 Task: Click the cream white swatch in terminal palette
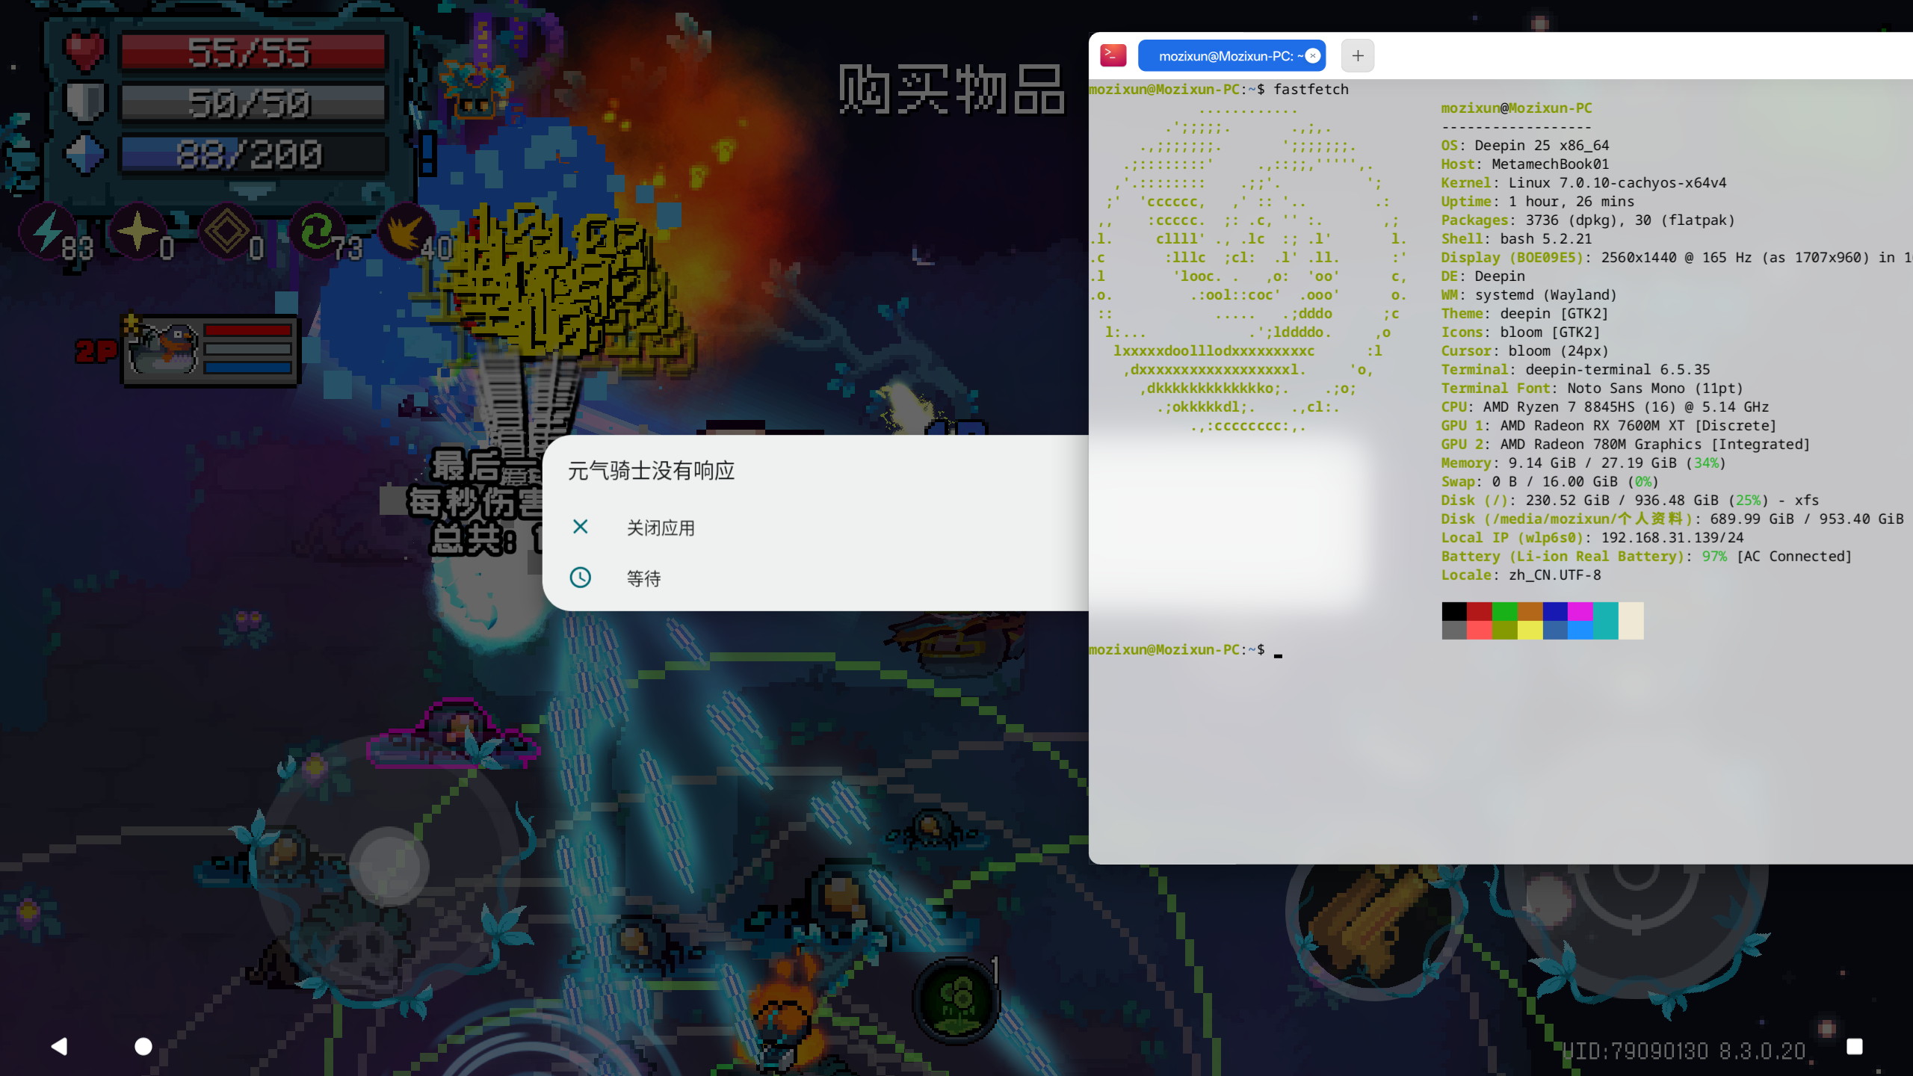1631,620
